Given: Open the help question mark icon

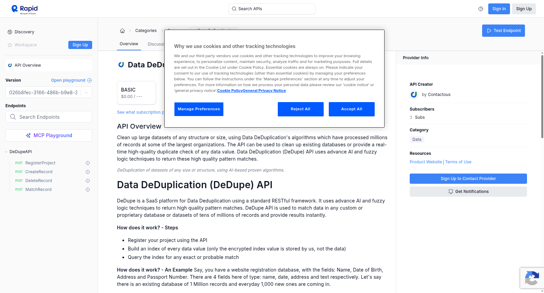Looking at the screenshot, I should (x=481, y=9).
